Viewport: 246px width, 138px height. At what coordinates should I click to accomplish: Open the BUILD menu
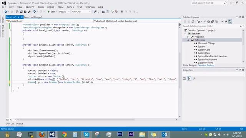pos(41,7)
